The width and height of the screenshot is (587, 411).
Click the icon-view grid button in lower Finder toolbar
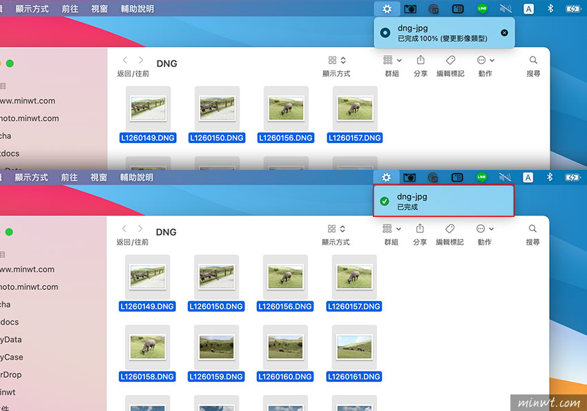(x=331, y=229)
